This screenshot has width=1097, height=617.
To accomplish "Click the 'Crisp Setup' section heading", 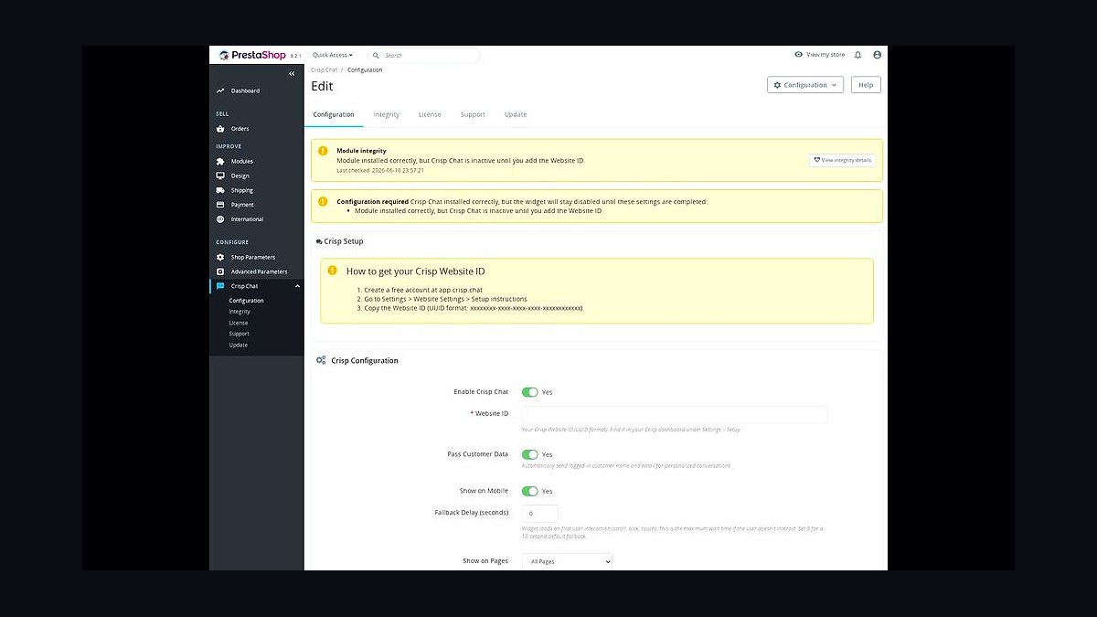I will [x=344, y=241].
